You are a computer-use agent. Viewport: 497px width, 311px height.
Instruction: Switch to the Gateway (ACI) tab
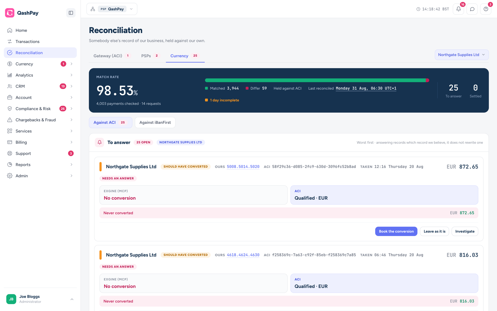pos(112,56)
